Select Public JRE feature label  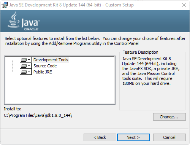(x=43, y=72)
